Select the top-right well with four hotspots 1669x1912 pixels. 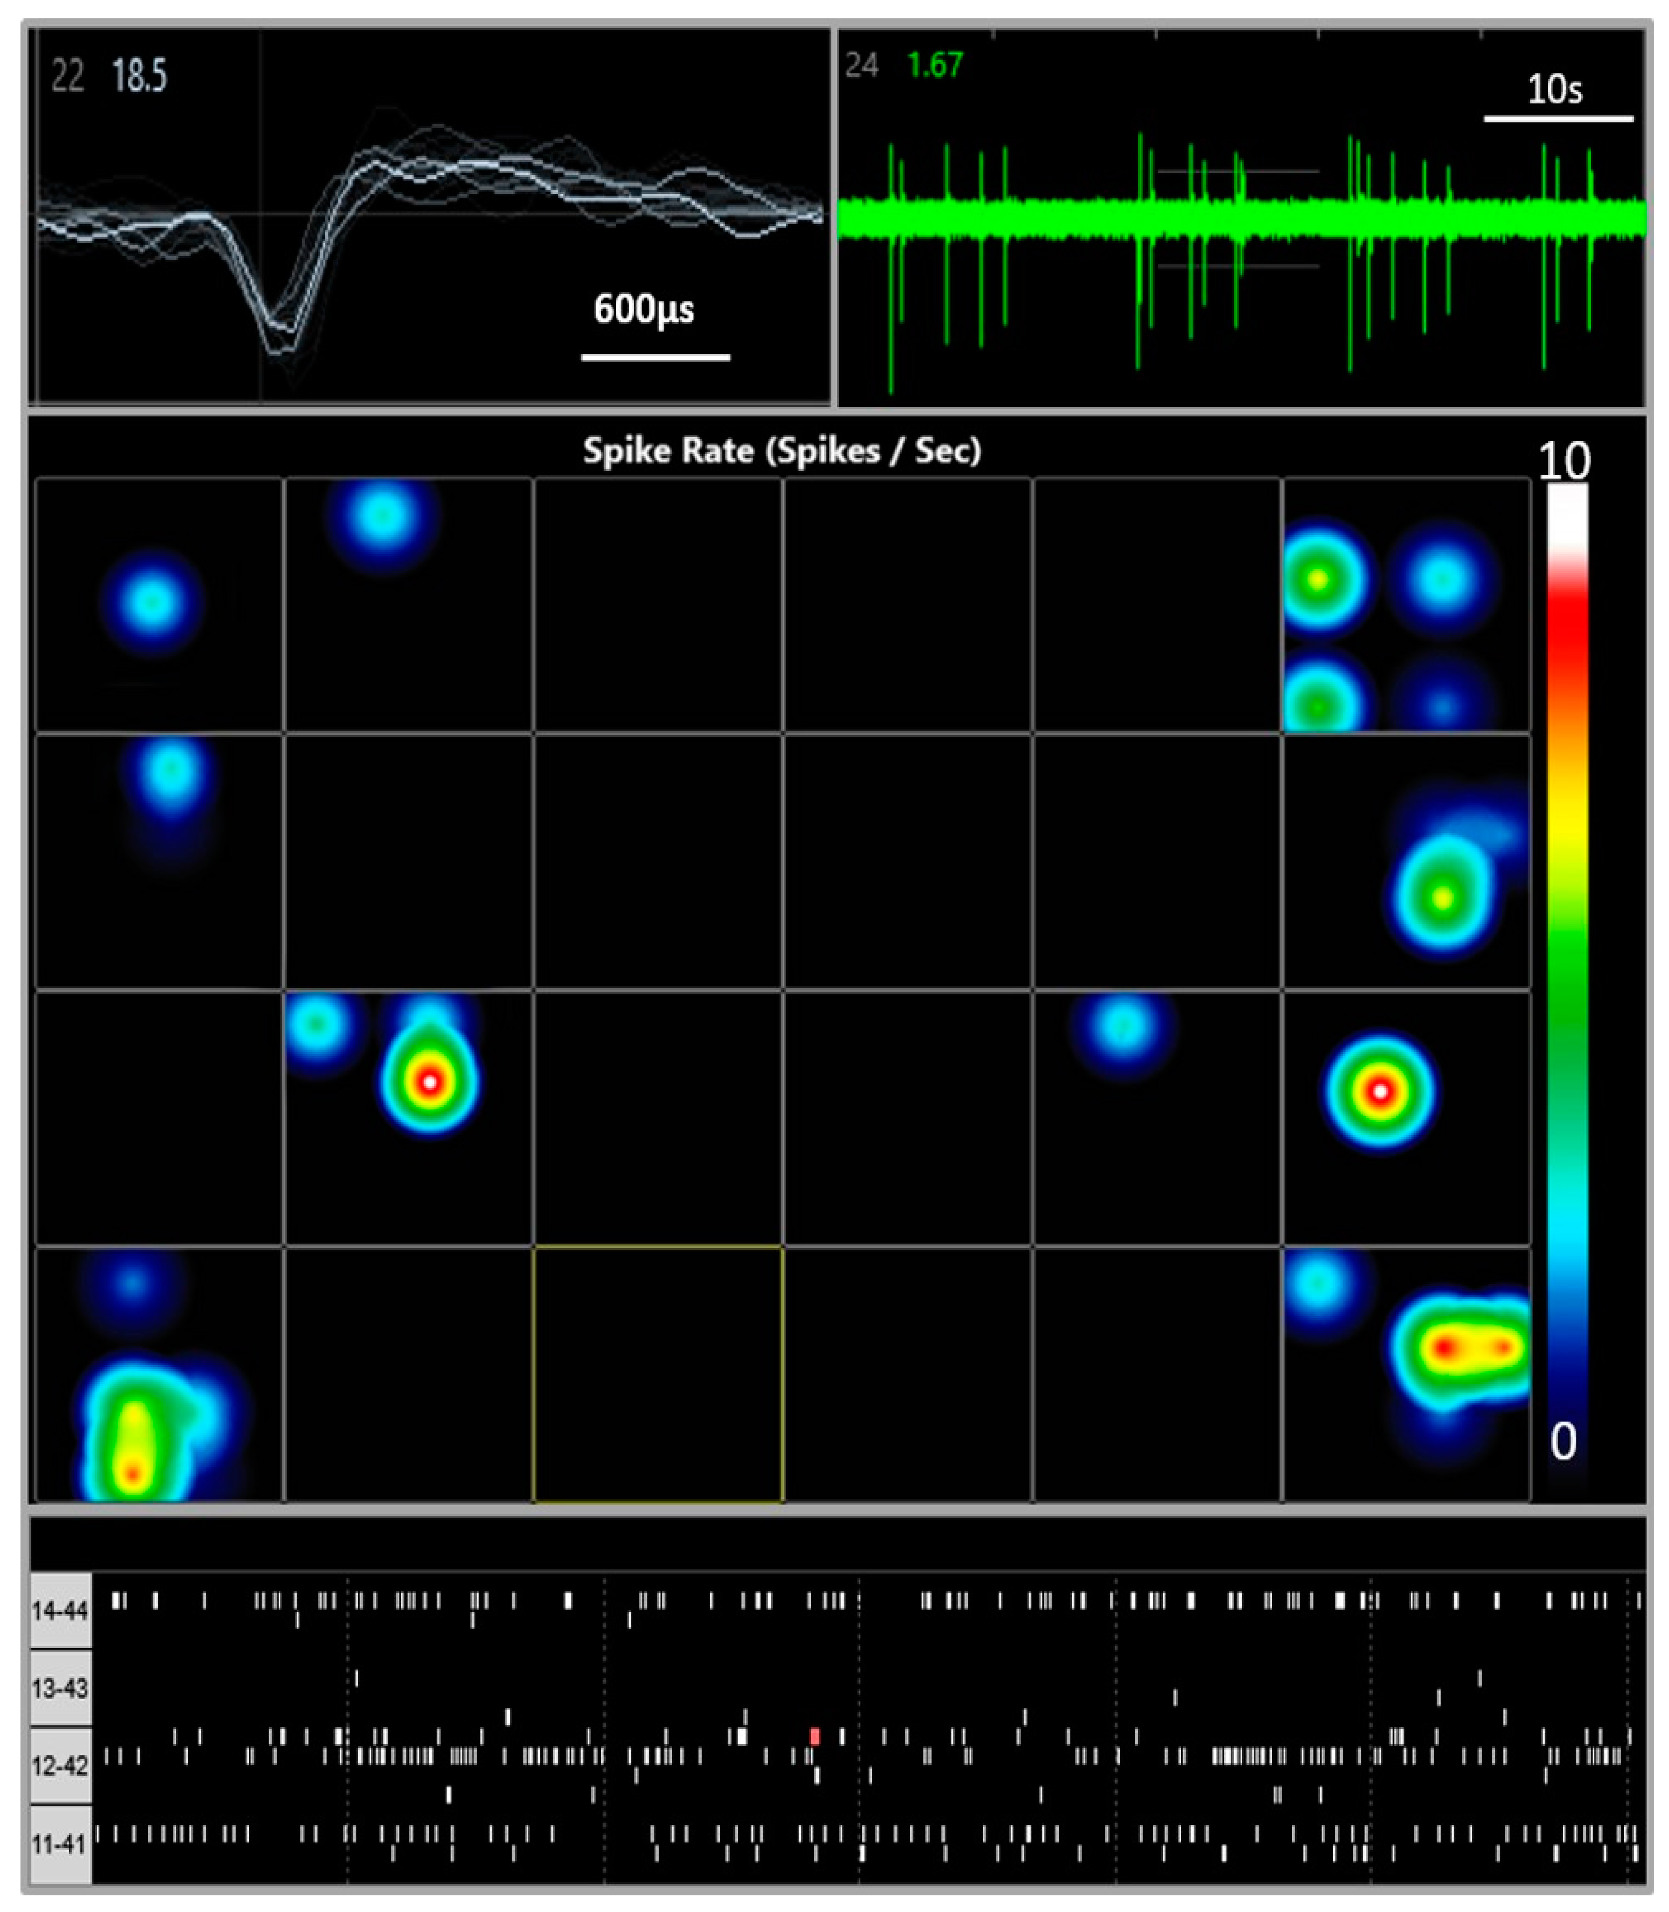point(1407,605)
